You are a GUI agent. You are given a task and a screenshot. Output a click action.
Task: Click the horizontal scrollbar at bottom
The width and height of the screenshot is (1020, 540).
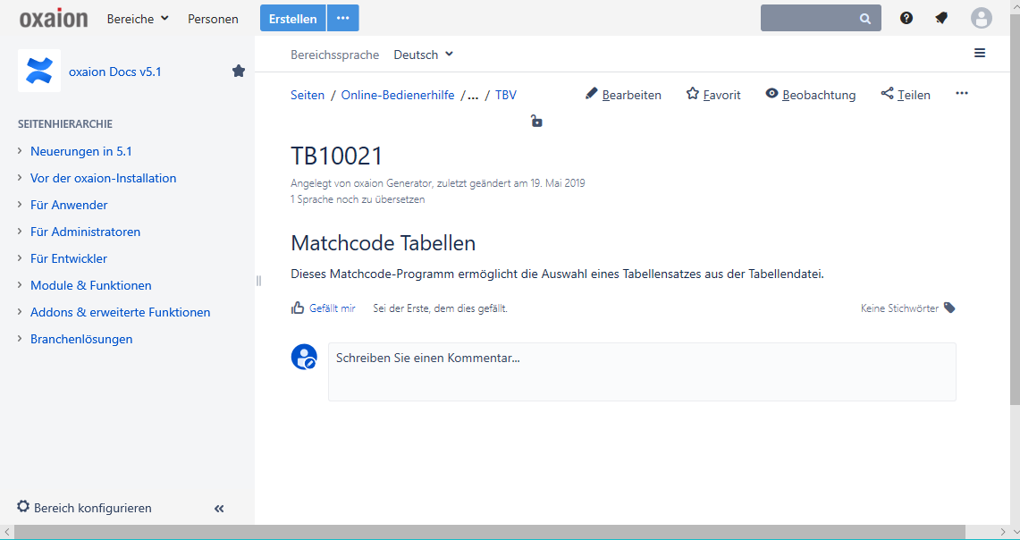pos(488,533)
